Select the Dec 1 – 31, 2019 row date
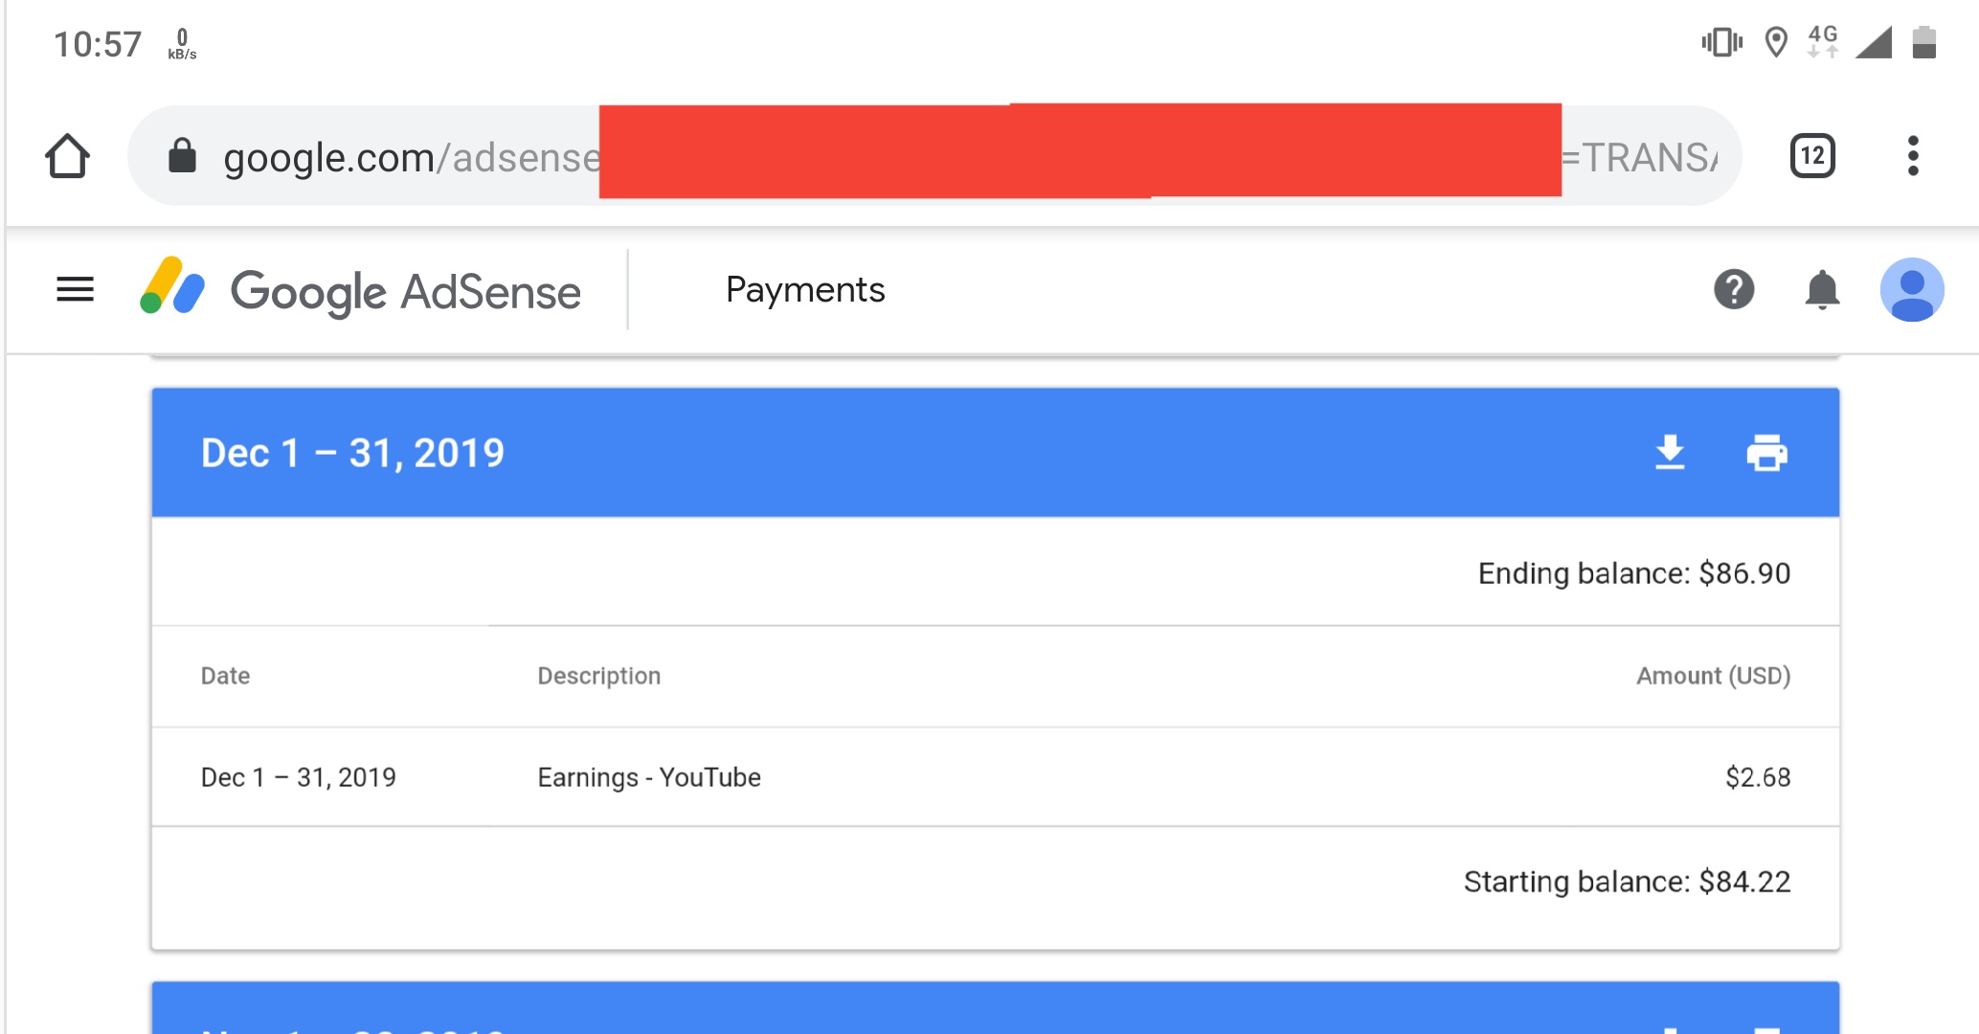 (x=298, y=777)
